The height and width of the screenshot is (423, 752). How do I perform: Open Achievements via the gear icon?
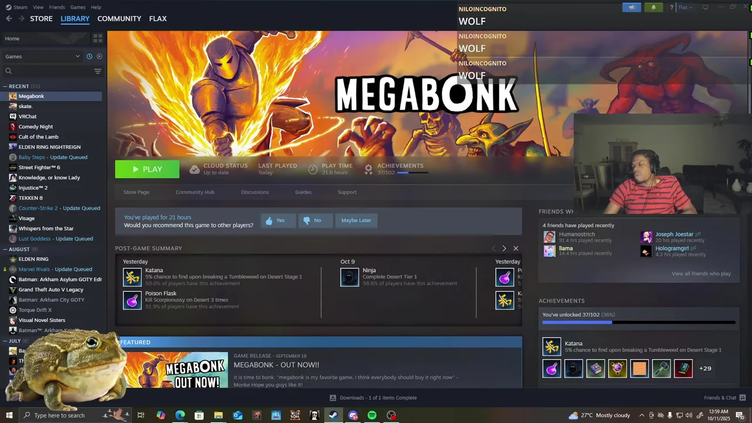pyautogui.click(x=368, y=169)
